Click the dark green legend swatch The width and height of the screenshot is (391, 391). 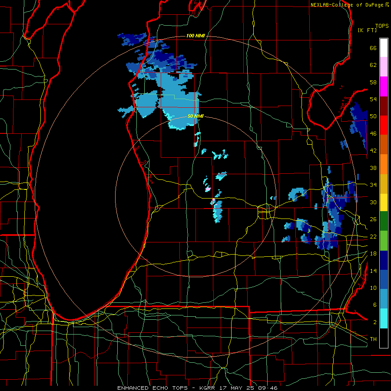[384, 221]
